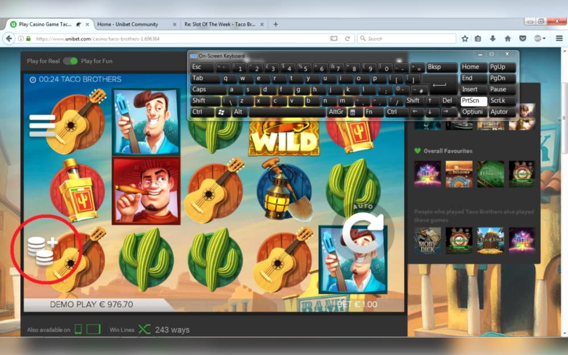Image resolution: width=568 pixels, height=355 pixels.
Task: Click the mobile phone availability icon
Action: pos(78,329)
